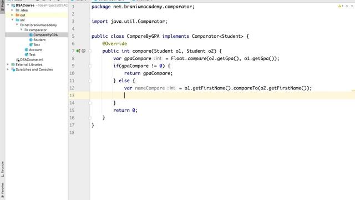Viewport: 355px width, 200px height.
Task: Click gutter line number 8 to add breakpoint
Action: coord(73,58)
